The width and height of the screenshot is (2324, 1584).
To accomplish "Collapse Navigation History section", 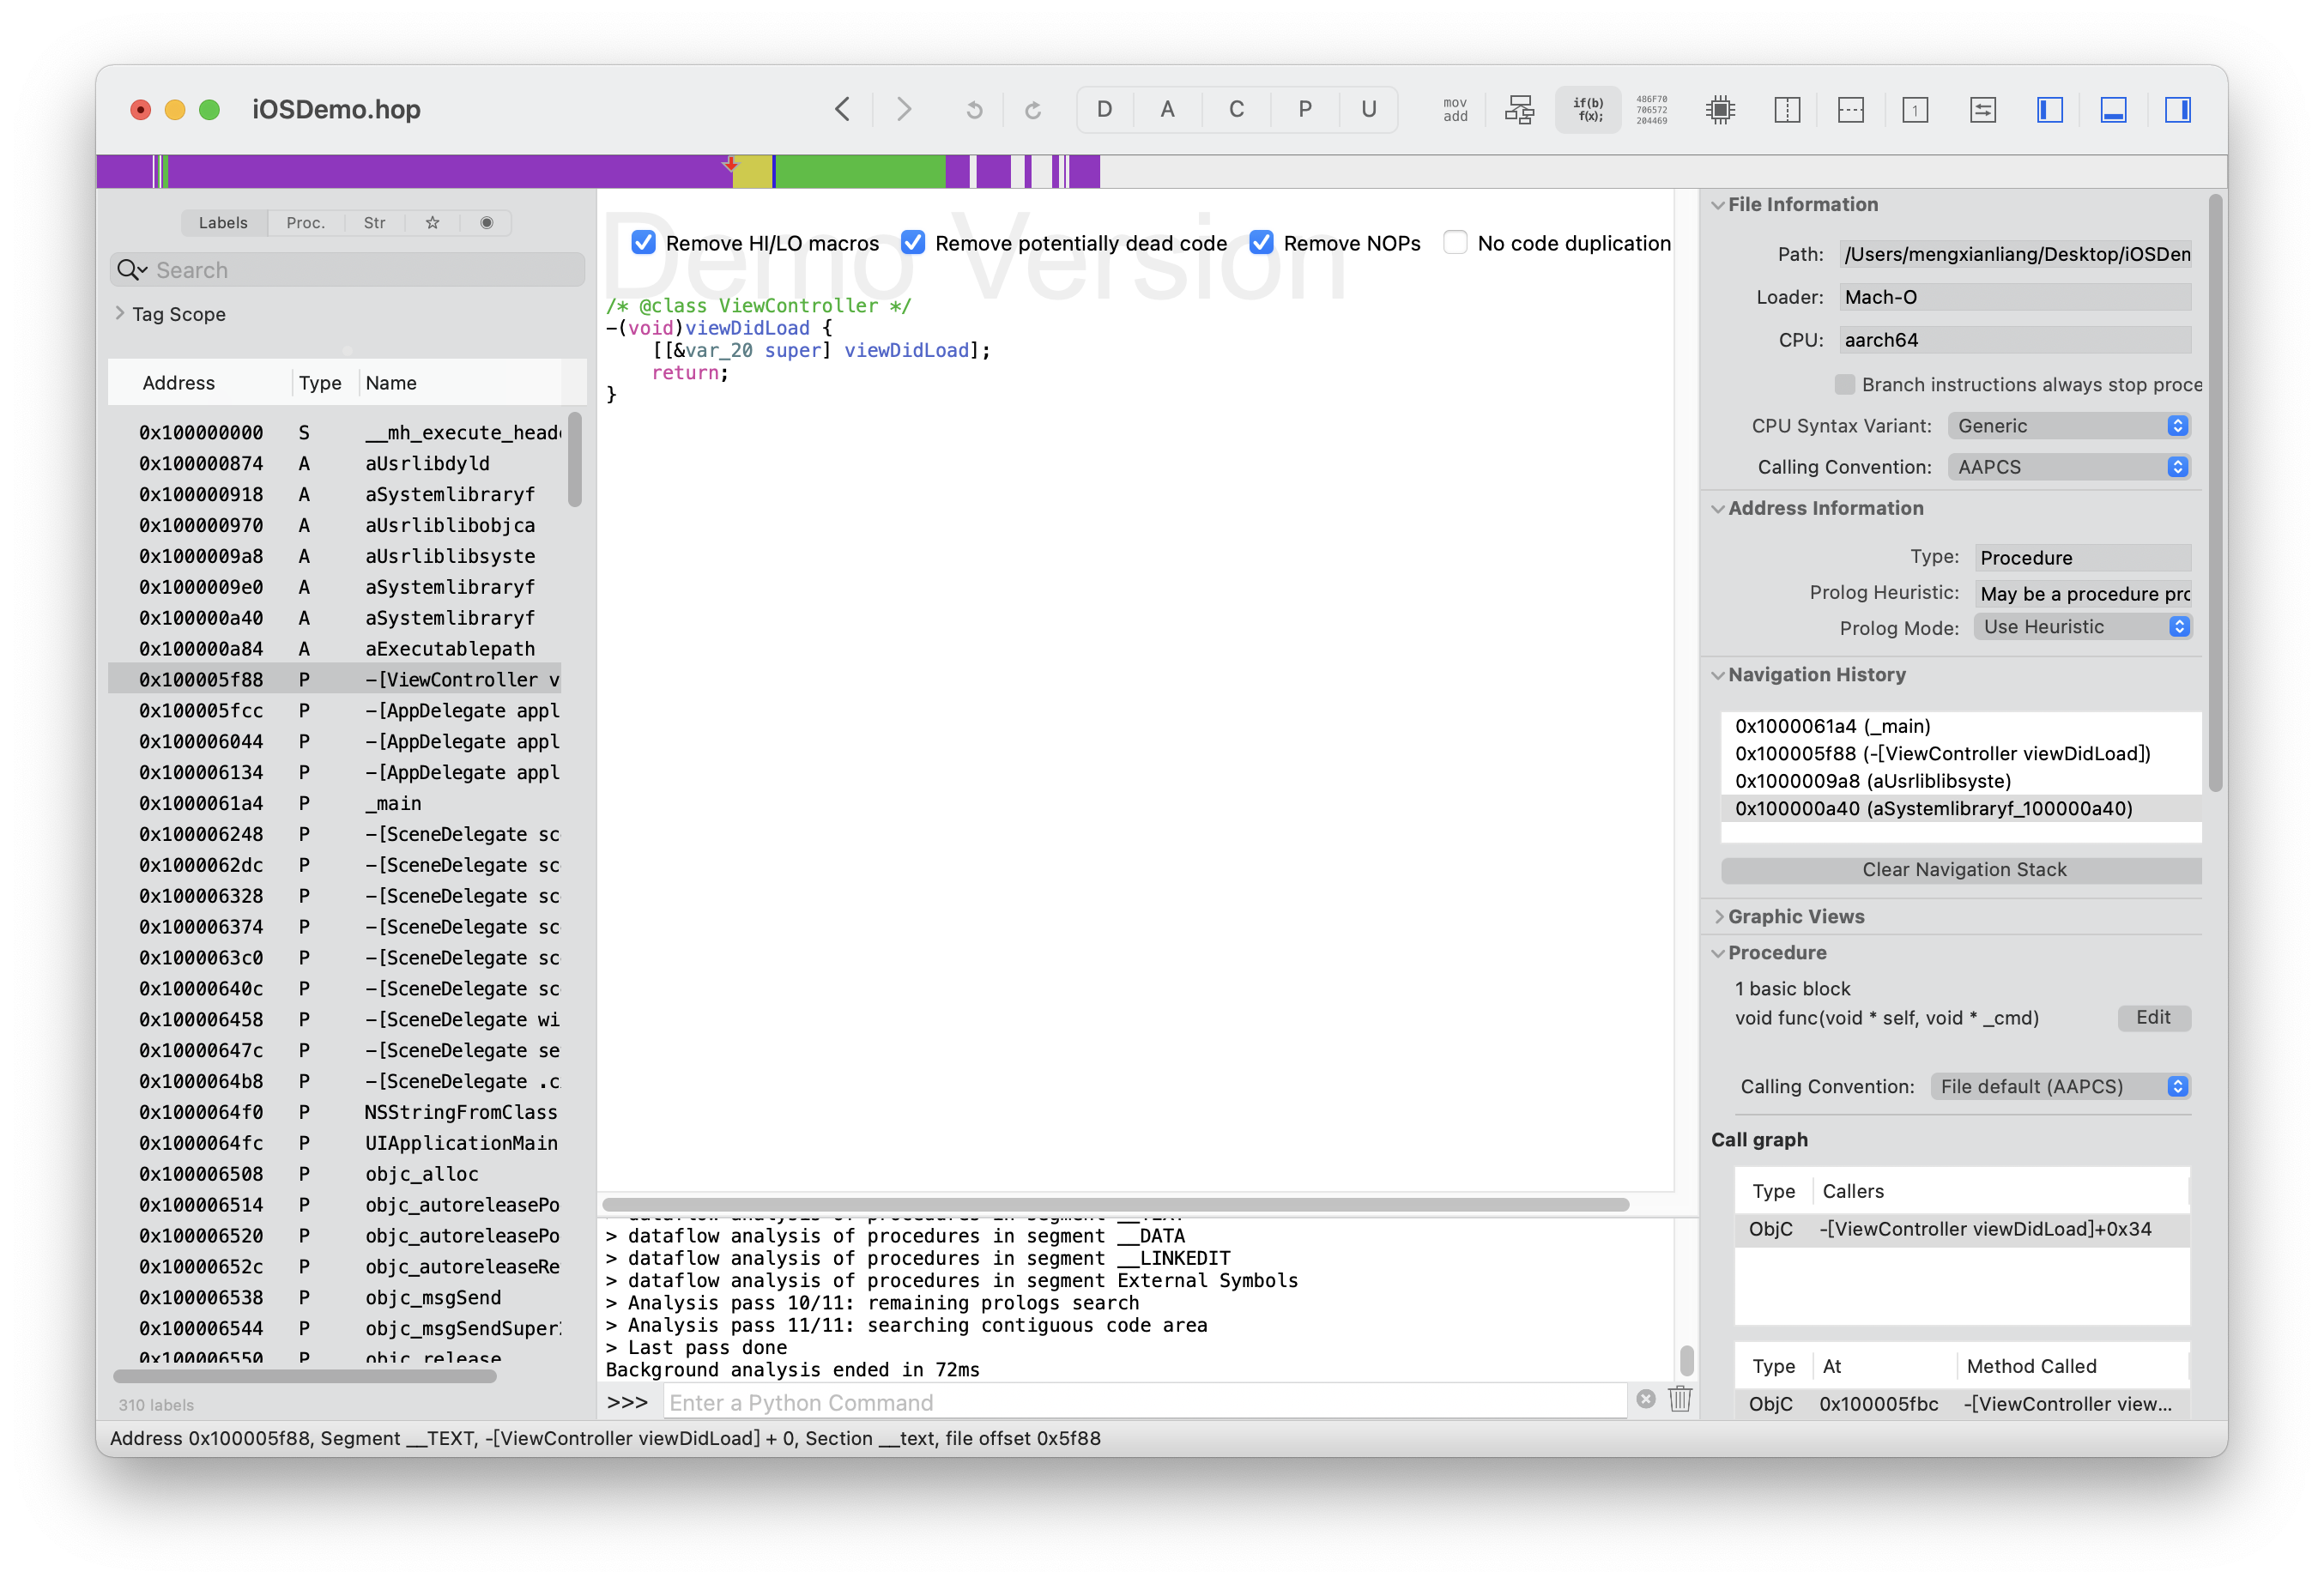I will pyautogui.click(x=1718, y=675).
